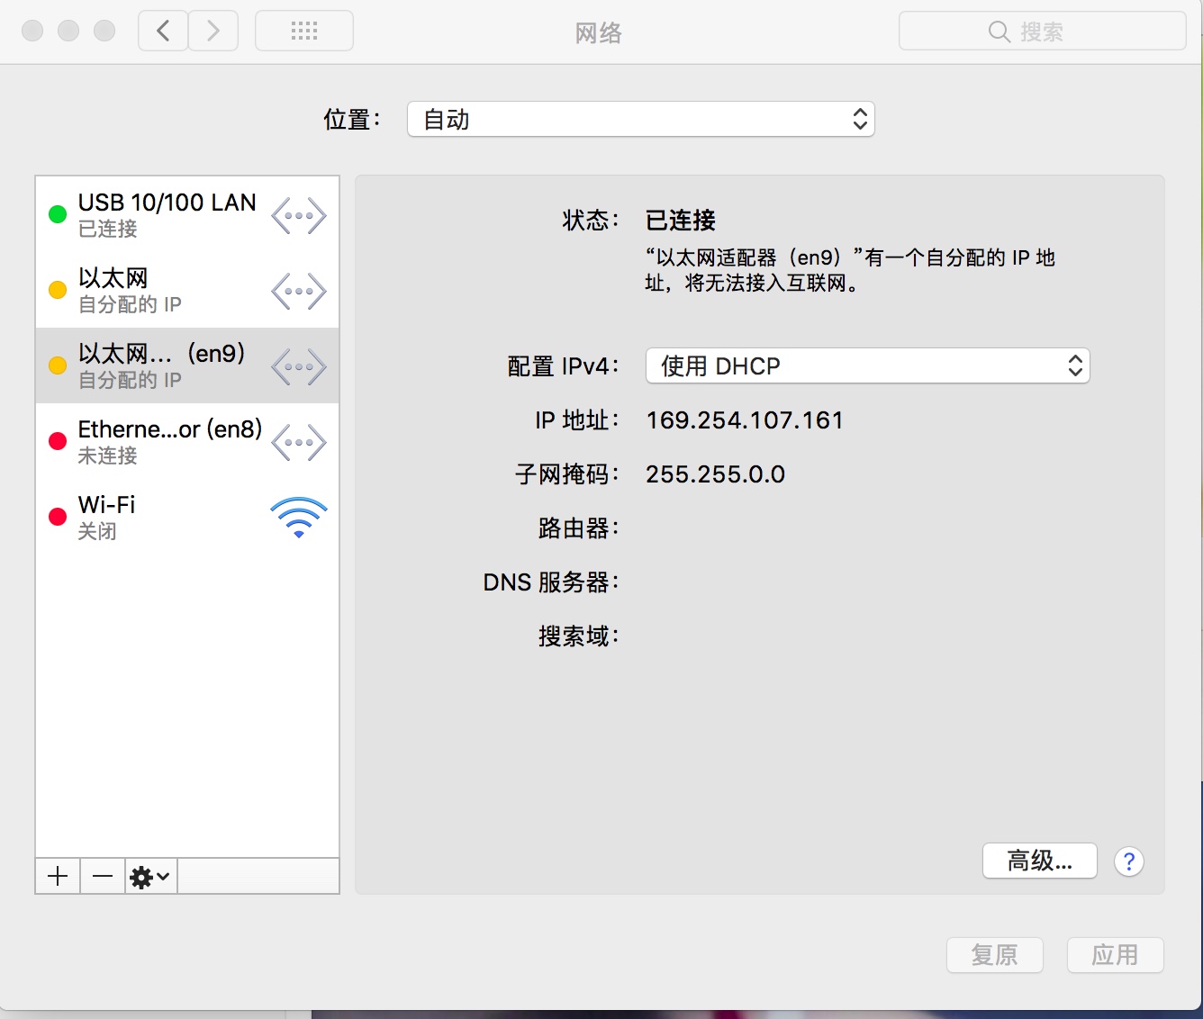Select the 以太网 自分配的 IP service
The image size is (1203, 1019).
[187, 290]
